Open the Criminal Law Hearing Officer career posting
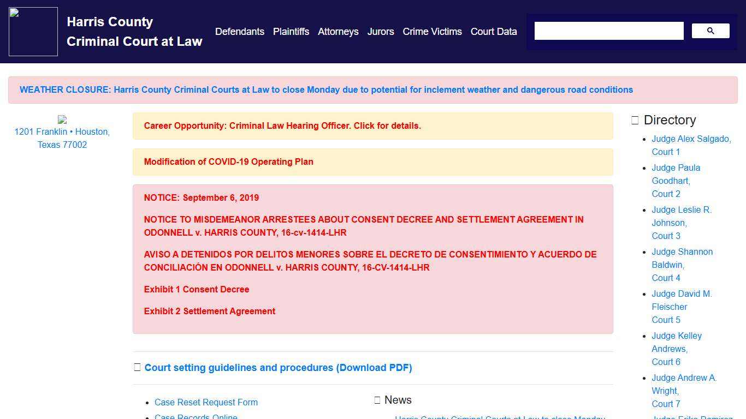 pyautogui.click(x=282, y=126)
